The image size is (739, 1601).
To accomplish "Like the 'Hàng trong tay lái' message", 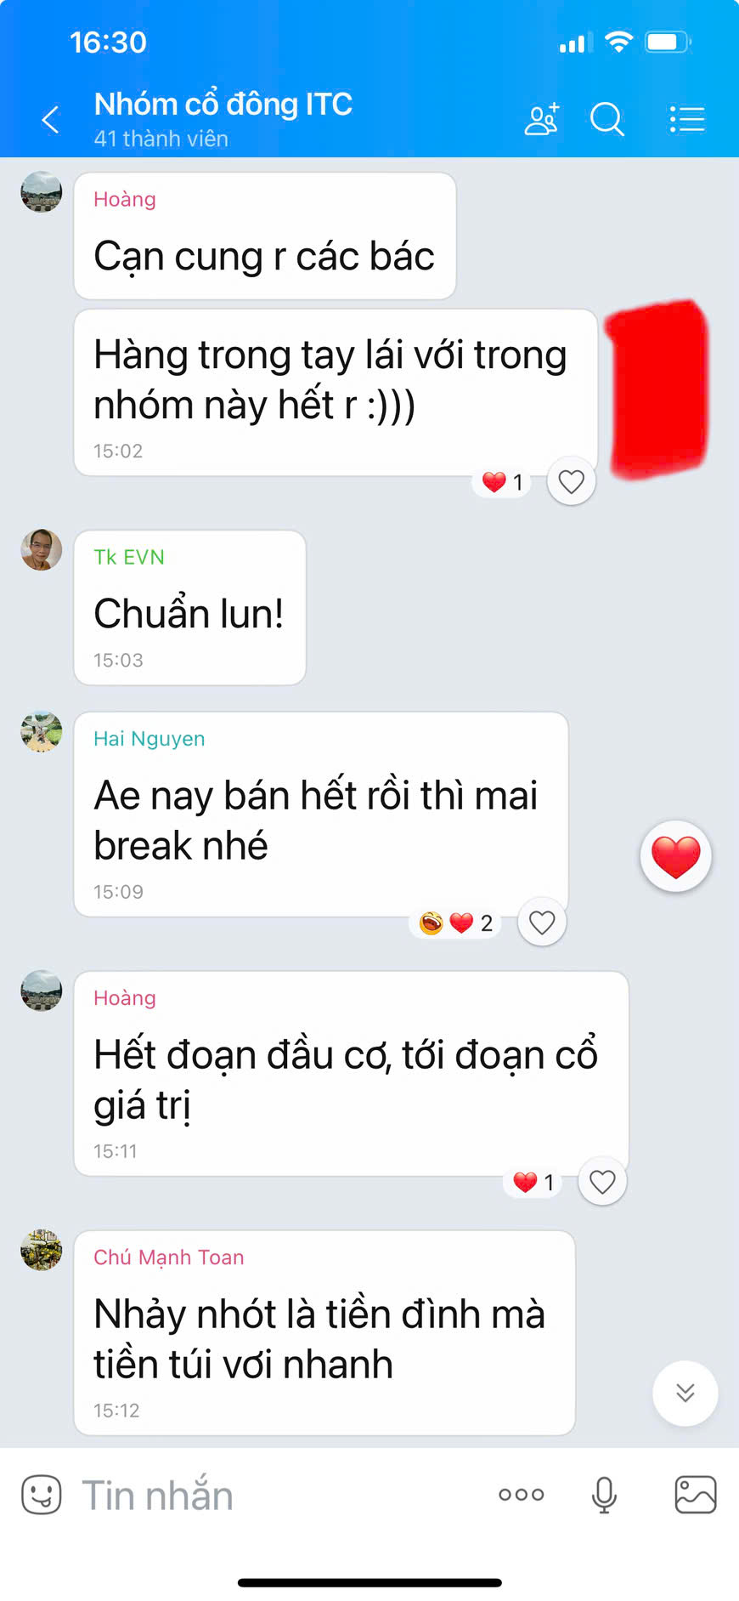I will 571,481.
